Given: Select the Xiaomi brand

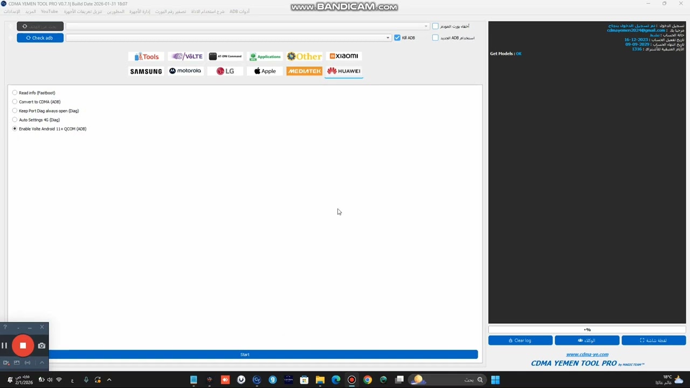Looking at the screenshot, I should click(x=344, y=56).
